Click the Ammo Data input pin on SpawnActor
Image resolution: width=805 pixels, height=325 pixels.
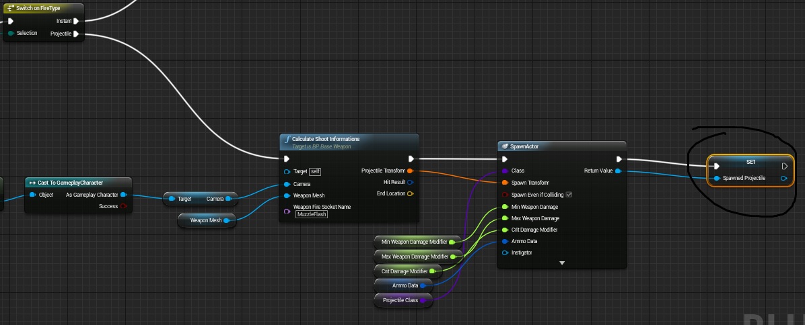505,241
